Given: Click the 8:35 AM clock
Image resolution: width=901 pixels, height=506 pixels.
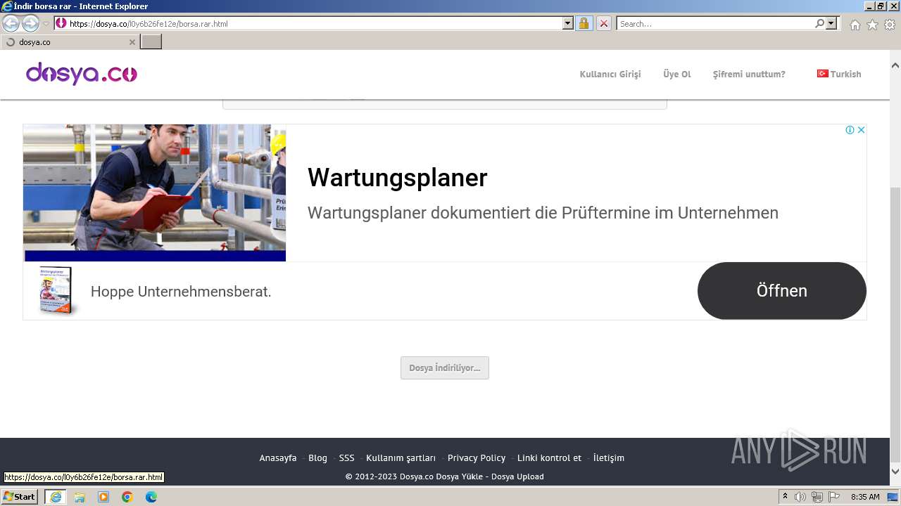Looking at the screenshot, I should click(x=865, y=497).
